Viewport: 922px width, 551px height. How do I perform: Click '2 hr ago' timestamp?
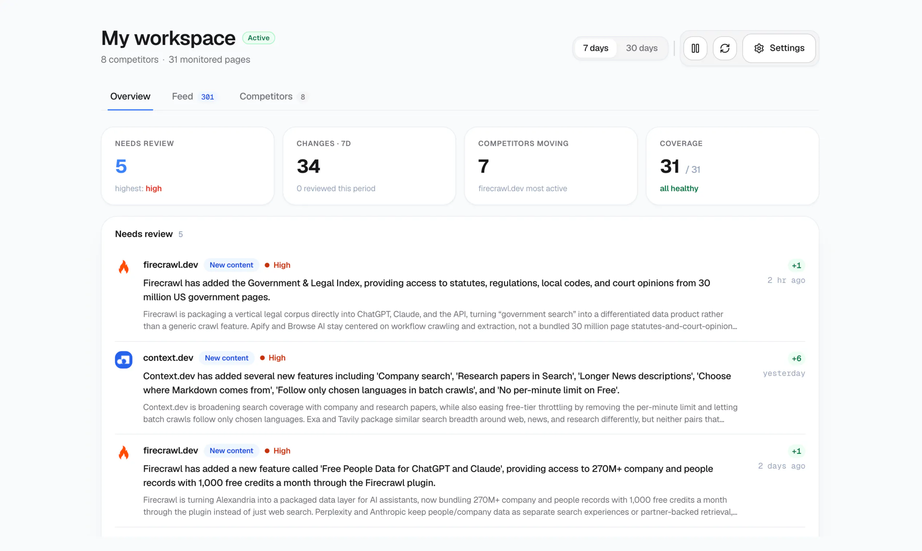click(786, 280)
